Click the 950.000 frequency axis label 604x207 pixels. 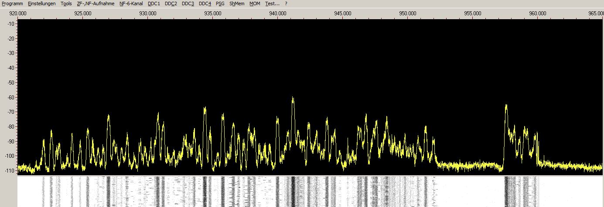click(407, 13)
